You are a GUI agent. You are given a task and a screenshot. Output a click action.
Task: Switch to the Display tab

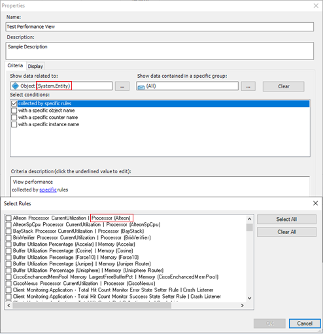35,66
